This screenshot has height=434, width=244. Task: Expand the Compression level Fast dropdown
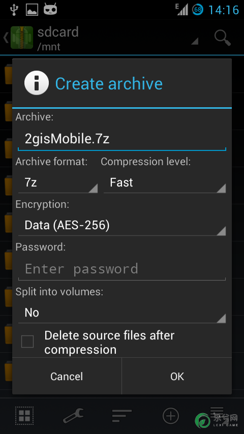tap(165, 182)
